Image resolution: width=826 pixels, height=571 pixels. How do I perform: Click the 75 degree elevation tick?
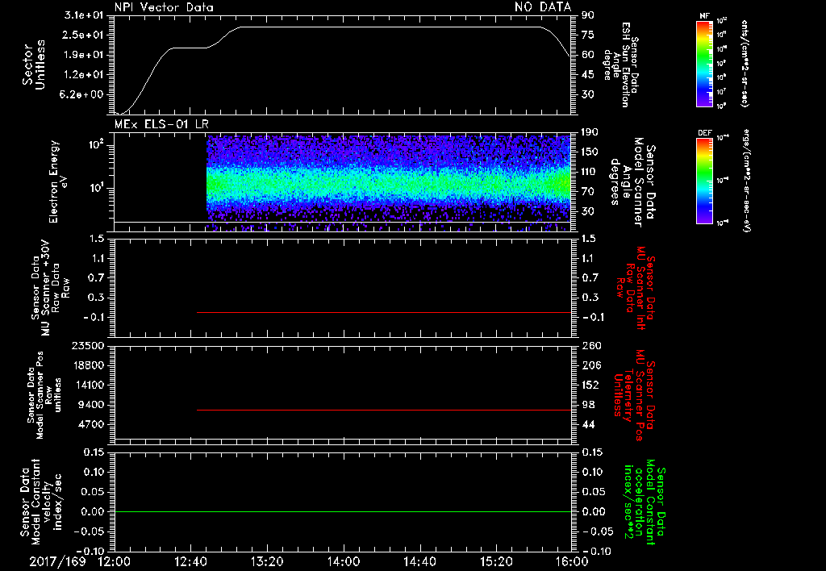pos(588,35)
